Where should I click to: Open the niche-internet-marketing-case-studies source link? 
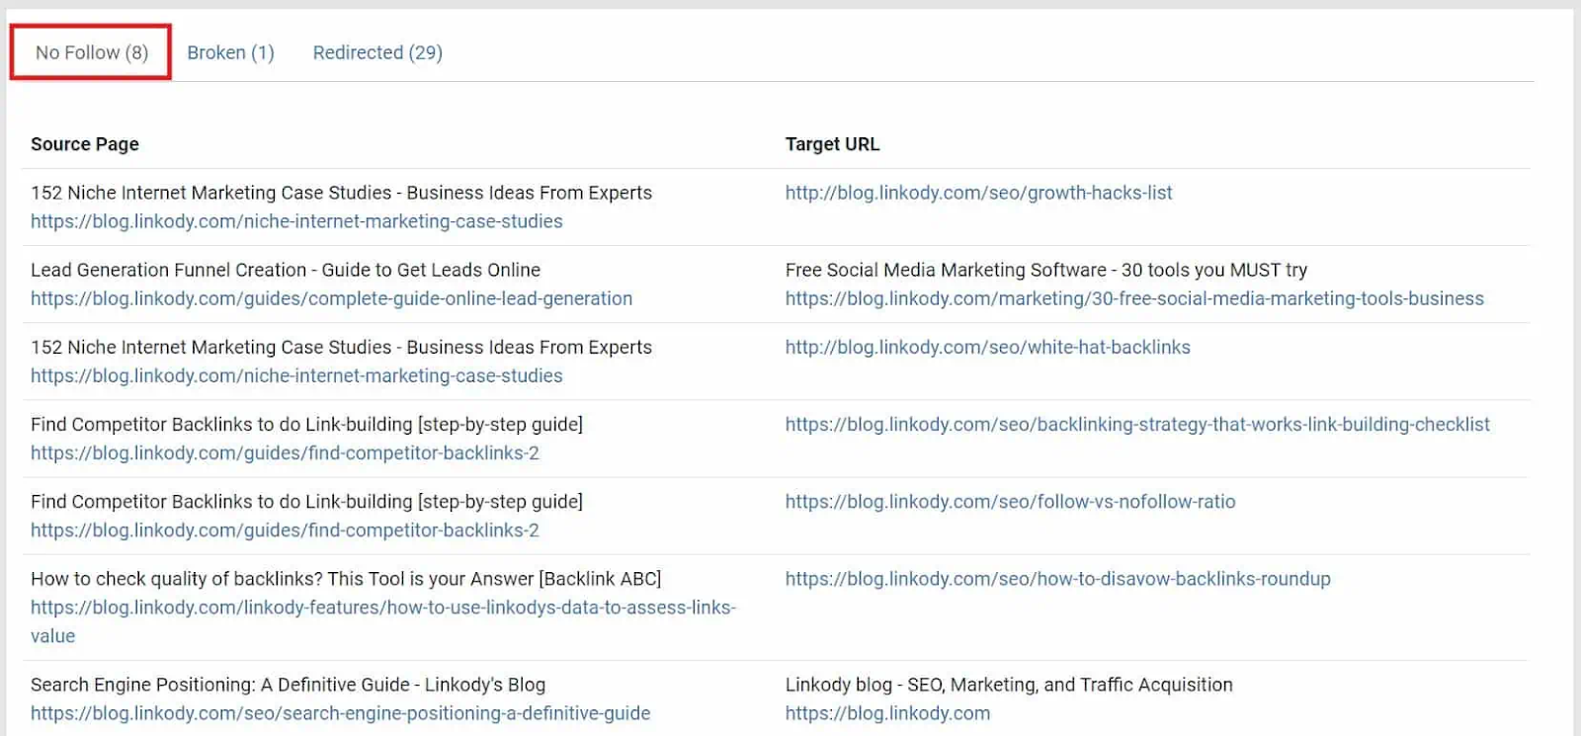[x=296, y=221]
